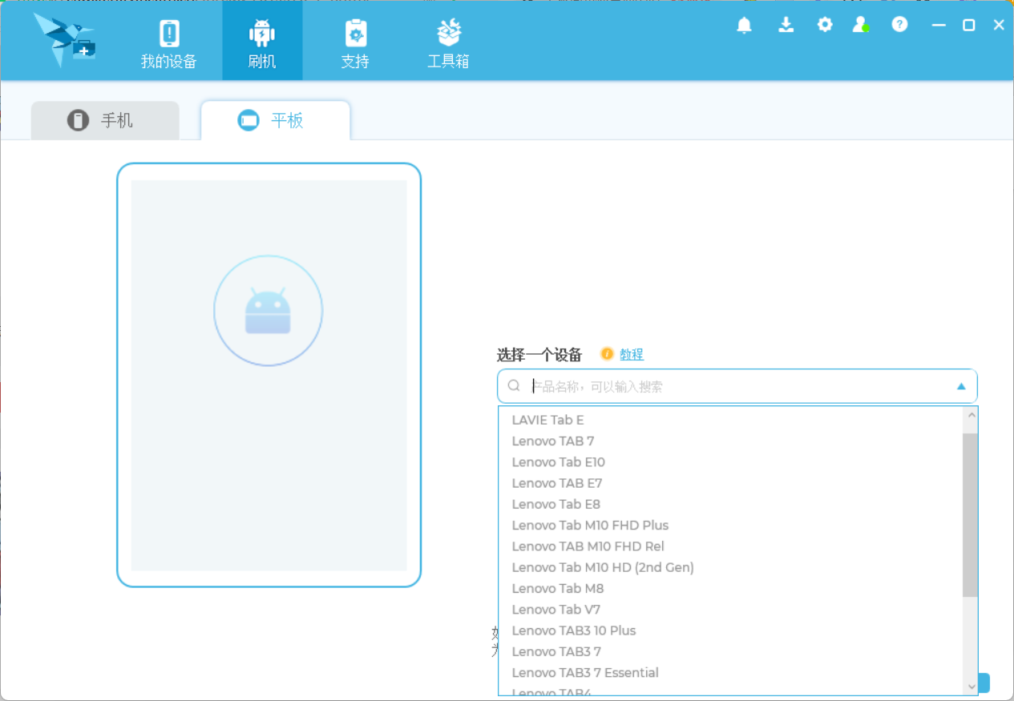Choose Lenovo TAB3 10 Plus

pyautogui.click(x=731, y=630)
